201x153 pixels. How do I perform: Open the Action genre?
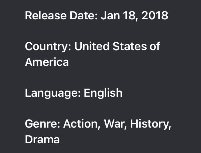[82, 124]
